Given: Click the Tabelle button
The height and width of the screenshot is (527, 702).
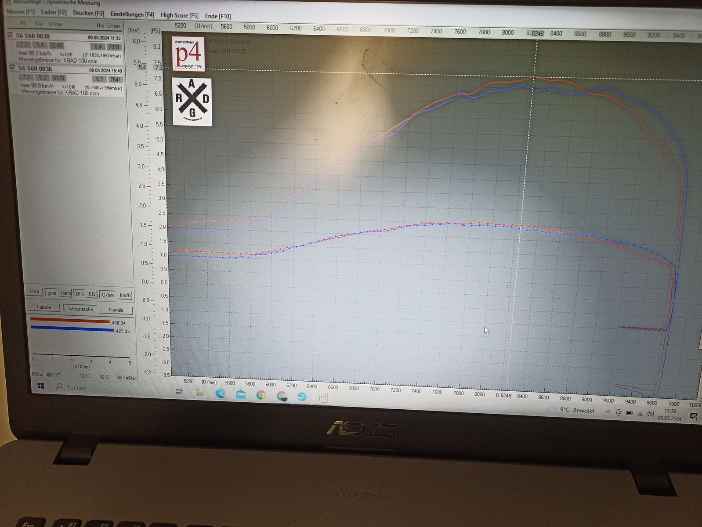Looking at the screenshot, I should 43,307.
